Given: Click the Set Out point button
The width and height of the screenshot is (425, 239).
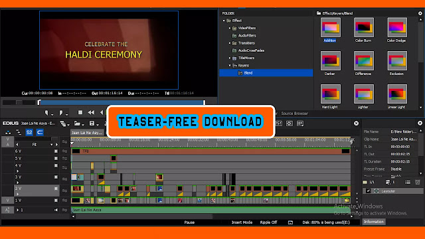Looking at the screenshot, I should 61,112.
